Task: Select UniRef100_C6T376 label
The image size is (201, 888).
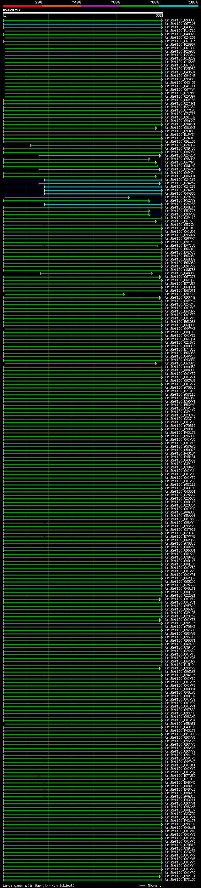Action: [x=180, y=277]
